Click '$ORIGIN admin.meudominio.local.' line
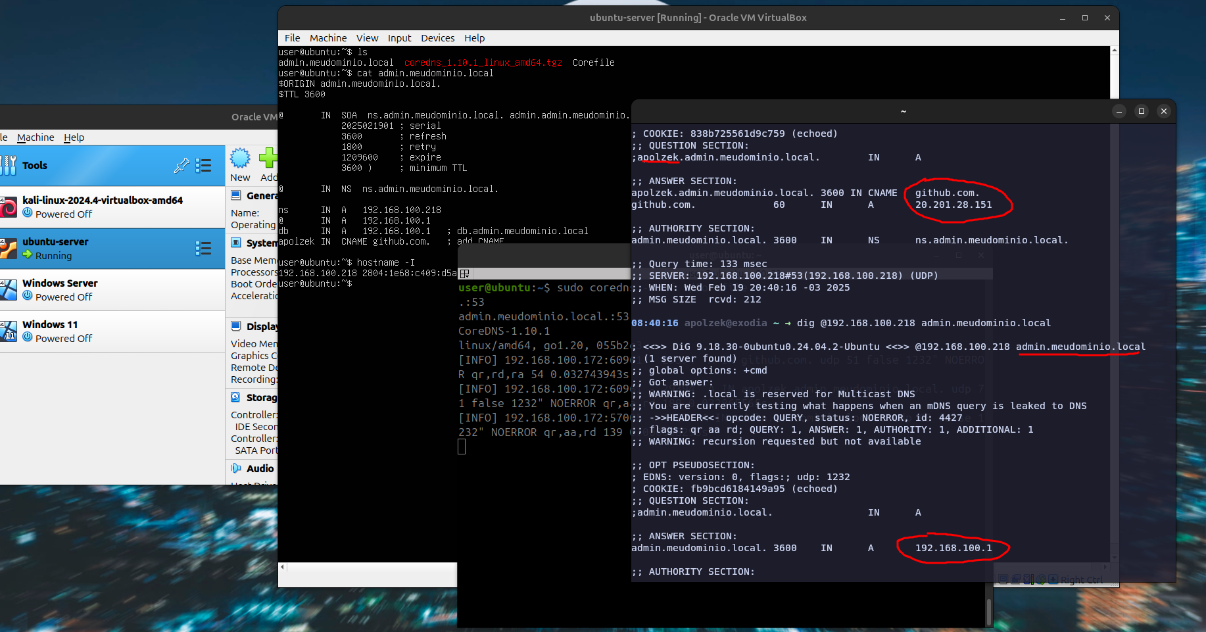Image resolution: width=1206 pixels, height=632 pixels. click(359, 84)
